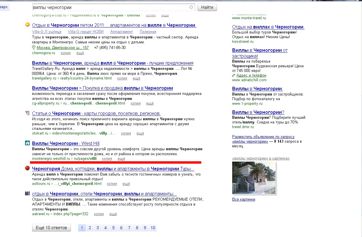Click the AAT favicon beside aatravel result

(x=27, y=193)
